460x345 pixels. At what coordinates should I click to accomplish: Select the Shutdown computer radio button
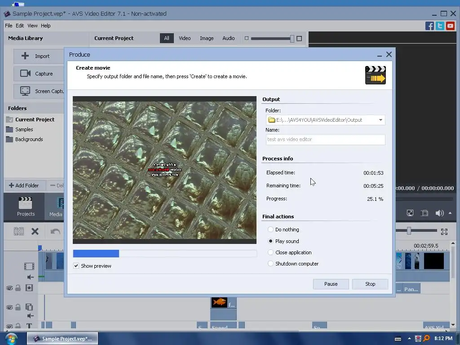[270, 263]
